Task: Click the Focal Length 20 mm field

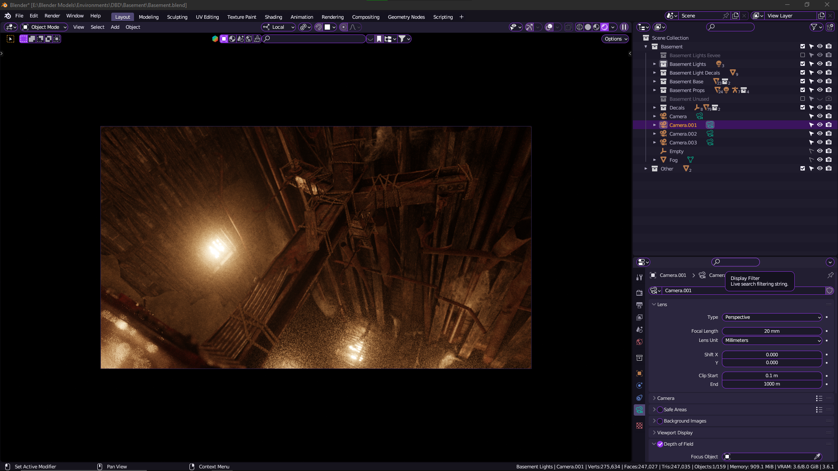Action: [x=772, y=331]
